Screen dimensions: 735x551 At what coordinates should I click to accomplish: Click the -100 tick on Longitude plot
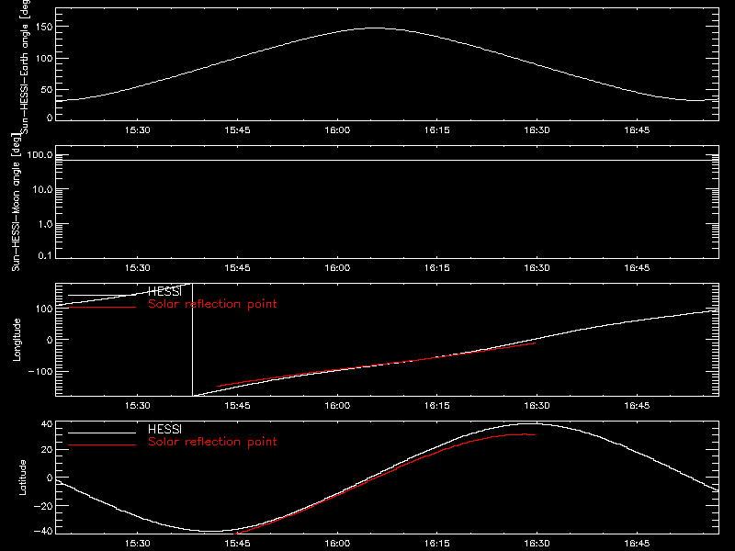40,371
